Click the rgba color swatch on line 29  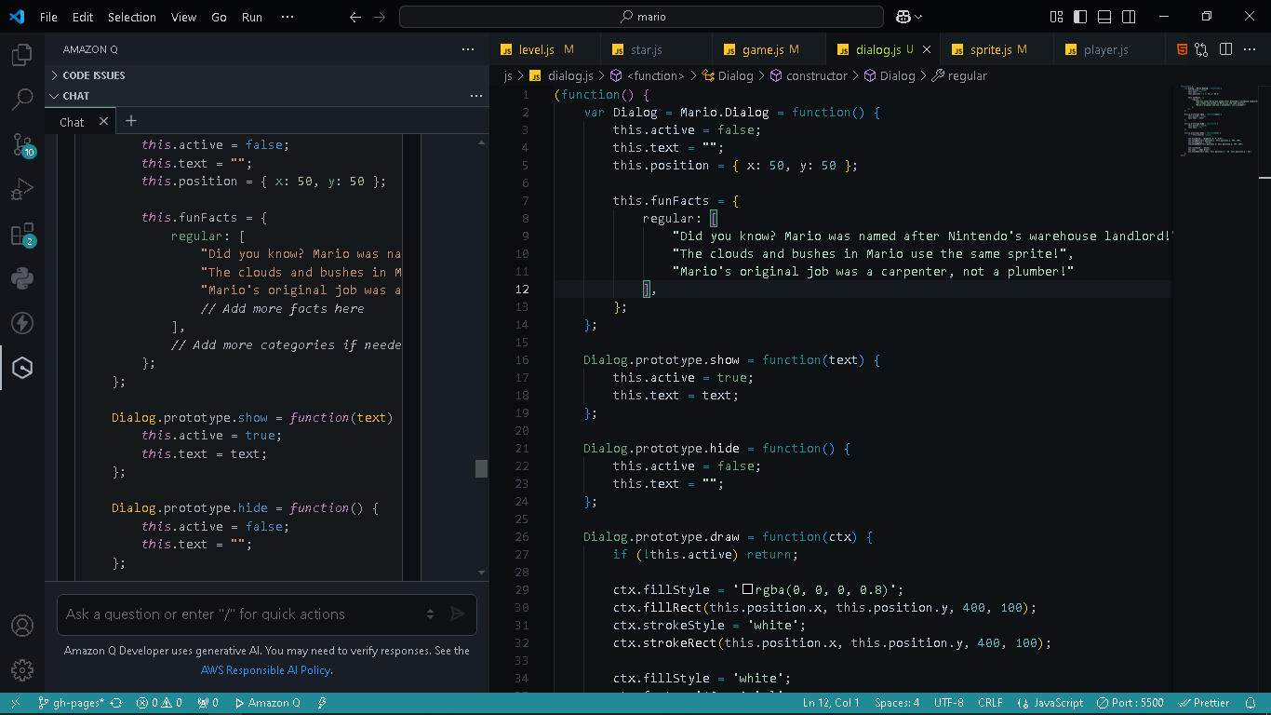747,589
